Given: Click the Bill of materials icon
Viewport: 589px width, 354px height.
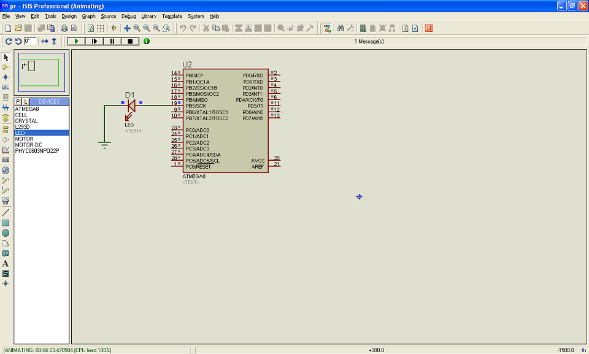Looking at the screenshot, I should point(406,28).
